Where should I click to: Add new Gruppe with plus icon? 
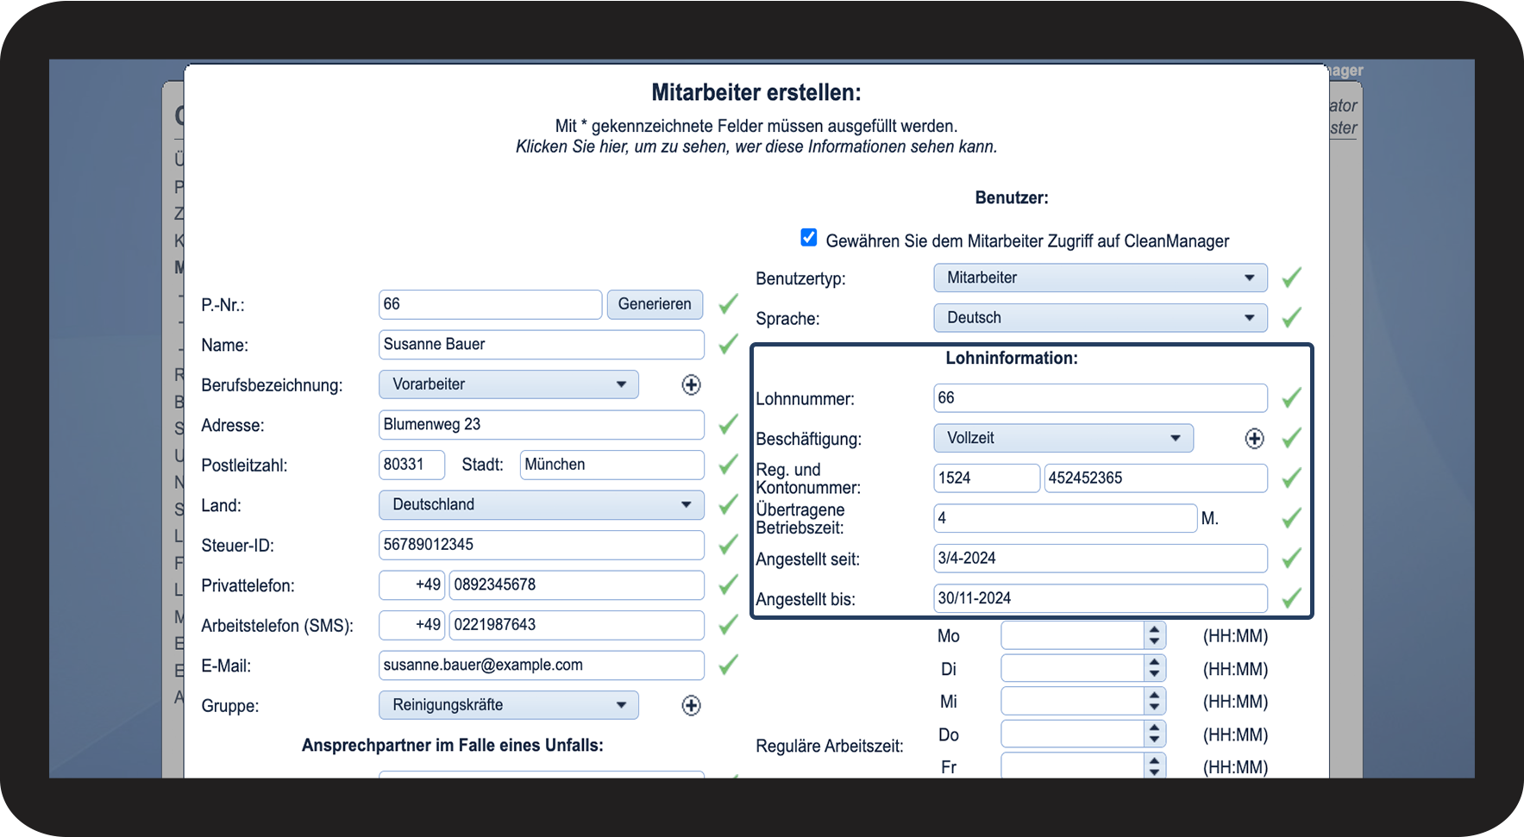coord(691,706)
